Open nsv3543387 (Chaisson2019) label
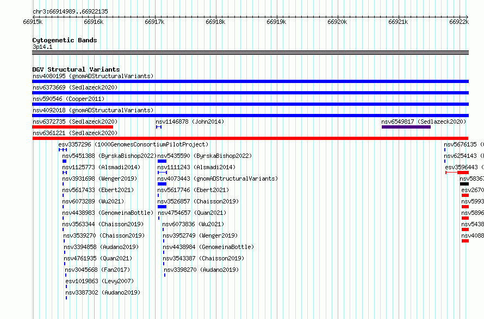Image resolution: width=484 pixels, height=319 pixels. [203, 258]
